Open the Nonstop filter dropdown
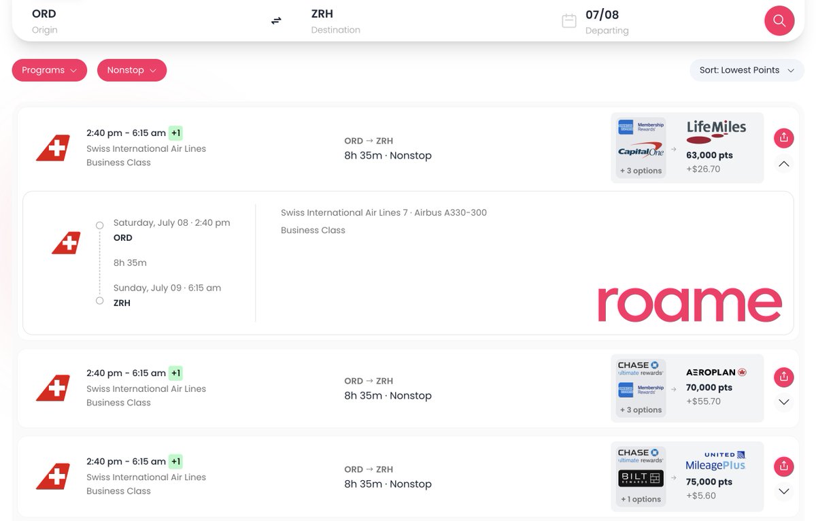Viewport: 816px width, 521px height. pyautogui.click(x=132, y=70)
